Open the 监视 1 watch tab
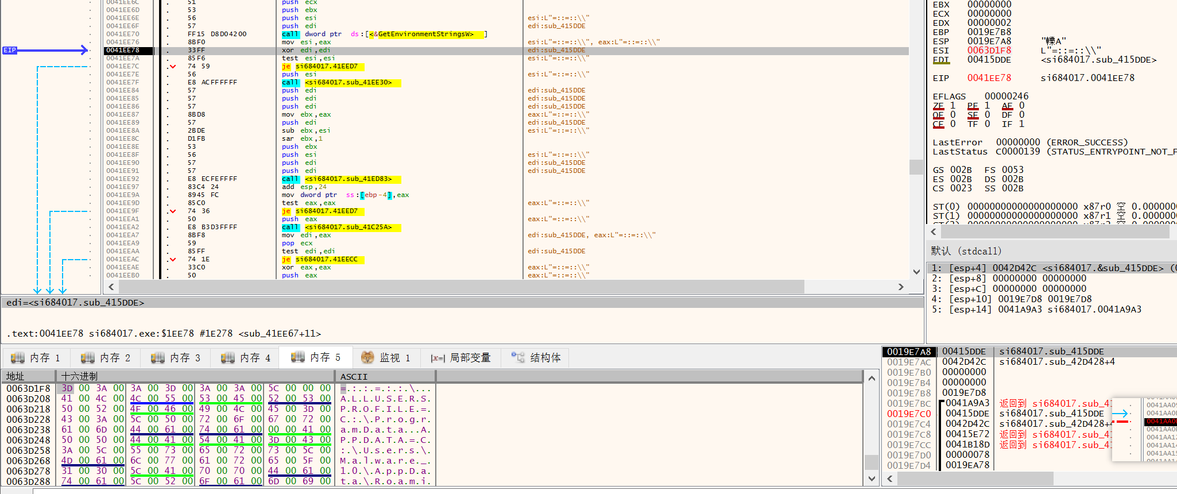 [x=386, y=358]
